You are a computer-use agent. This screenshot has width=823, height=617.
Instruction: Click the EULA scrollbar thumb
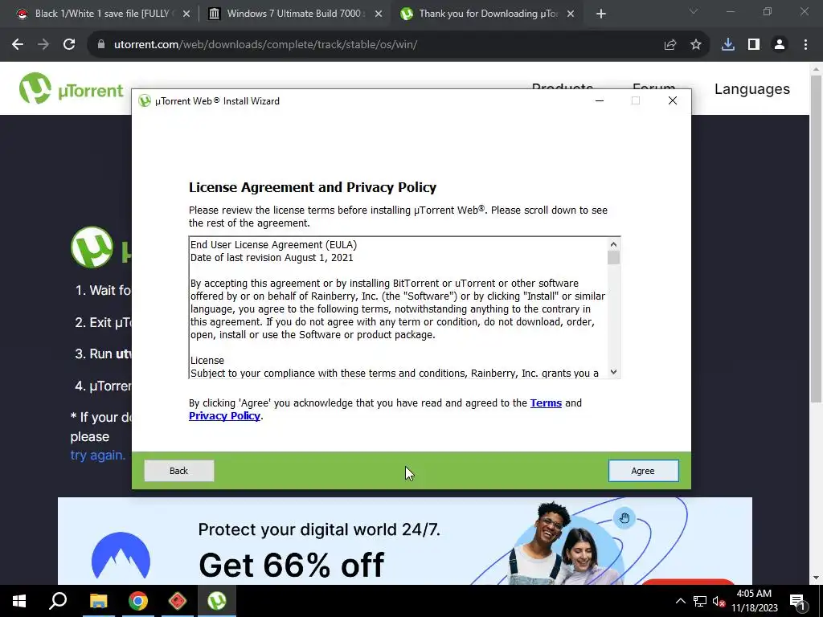(x=613, y=258)
